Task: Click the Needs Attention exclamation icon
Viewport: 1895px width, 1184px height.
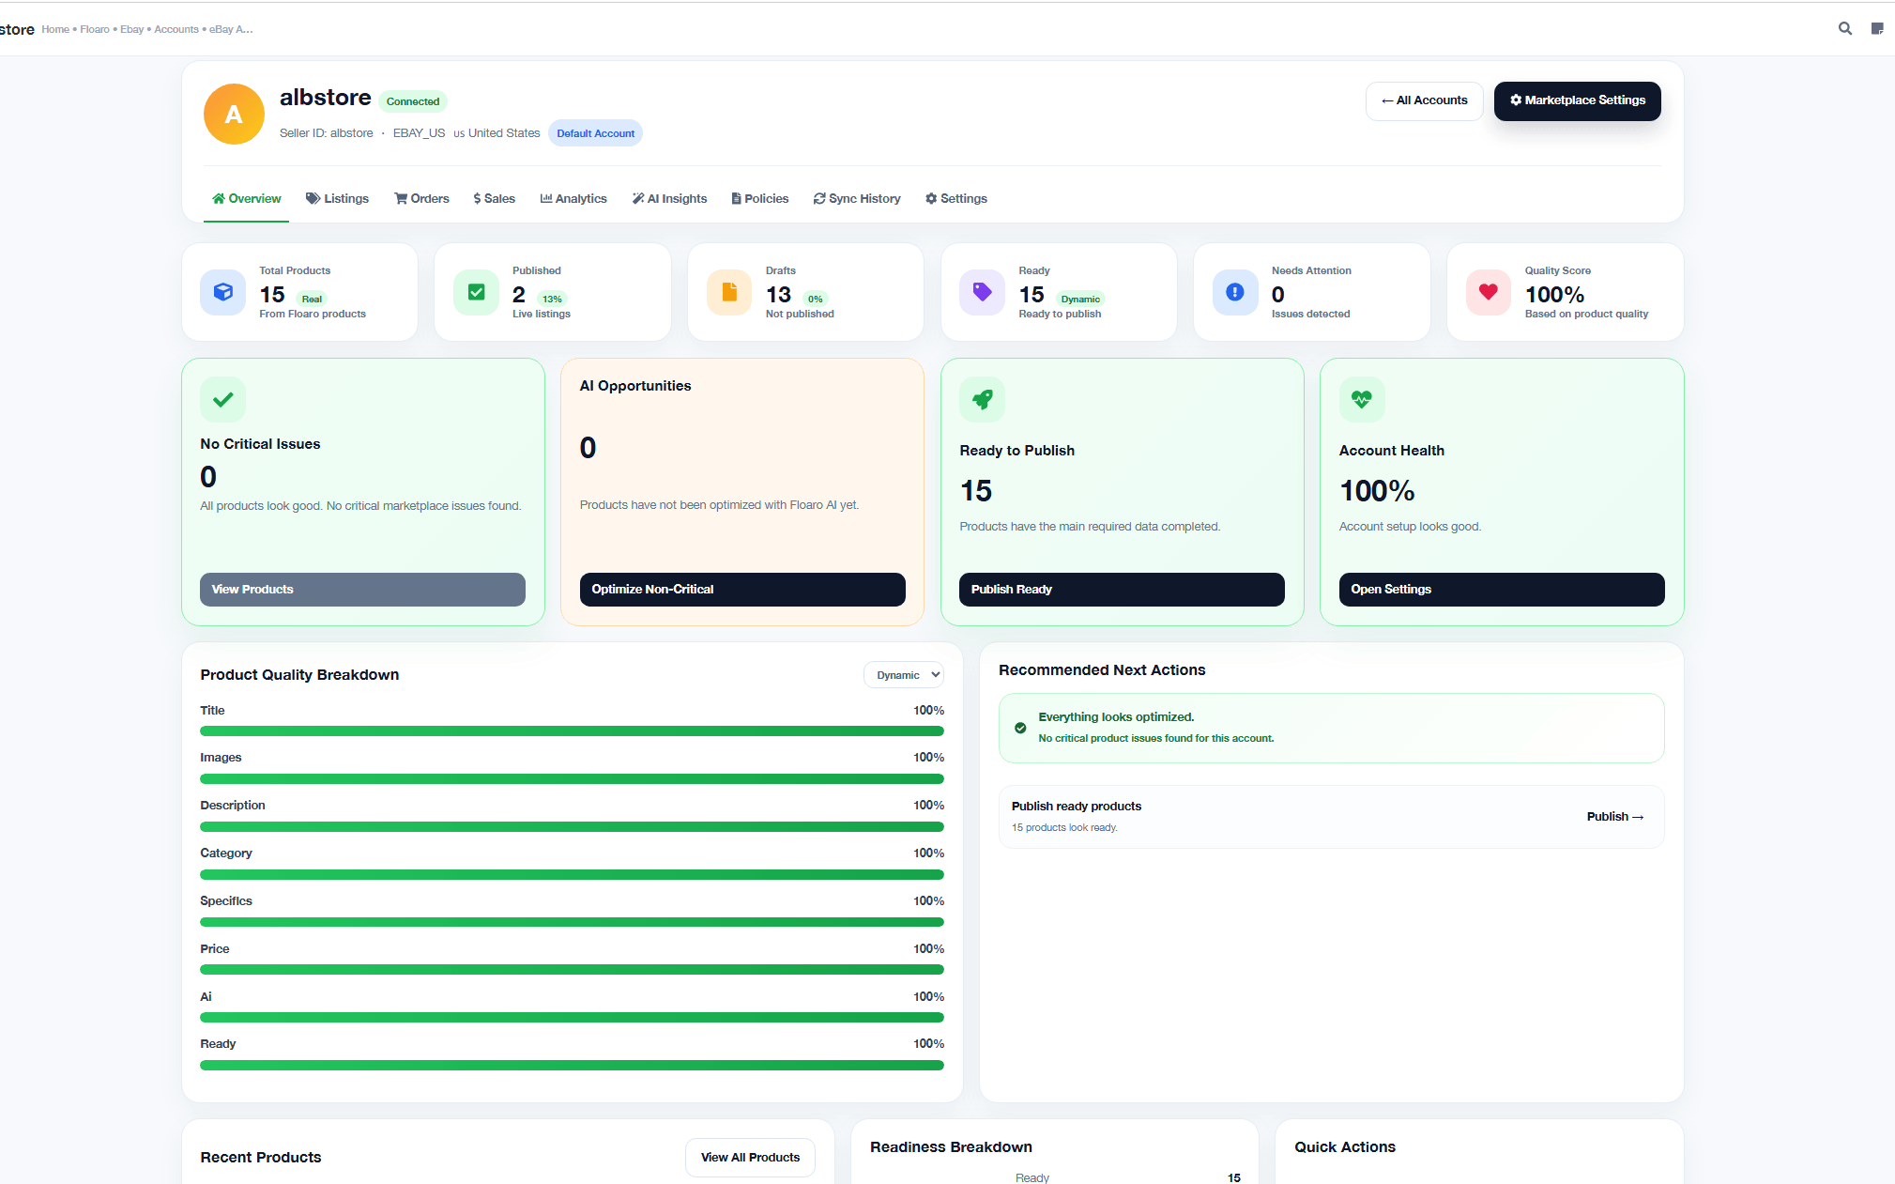Action: click(x=1235, y=292)
